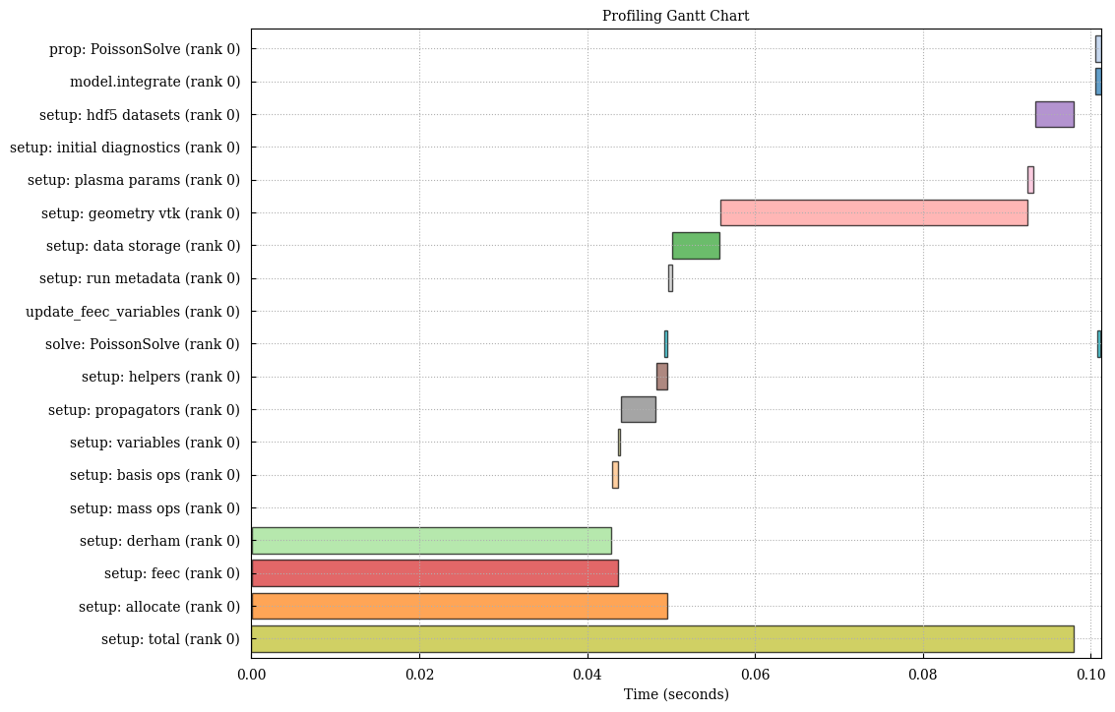Select the 'setup: total (rank 0)' label
The image size is (1115, 712).
point(170,639)
